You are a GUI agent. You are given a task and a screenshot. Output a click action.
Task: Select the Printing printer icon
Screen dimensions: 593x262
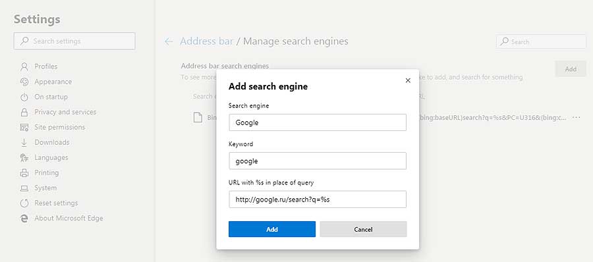point(24,172)
